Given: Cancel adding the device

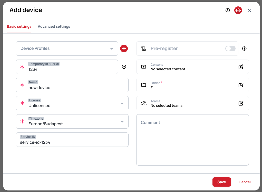Looking at the screenshot, I should pyautogui.click(x=245, y=182).
